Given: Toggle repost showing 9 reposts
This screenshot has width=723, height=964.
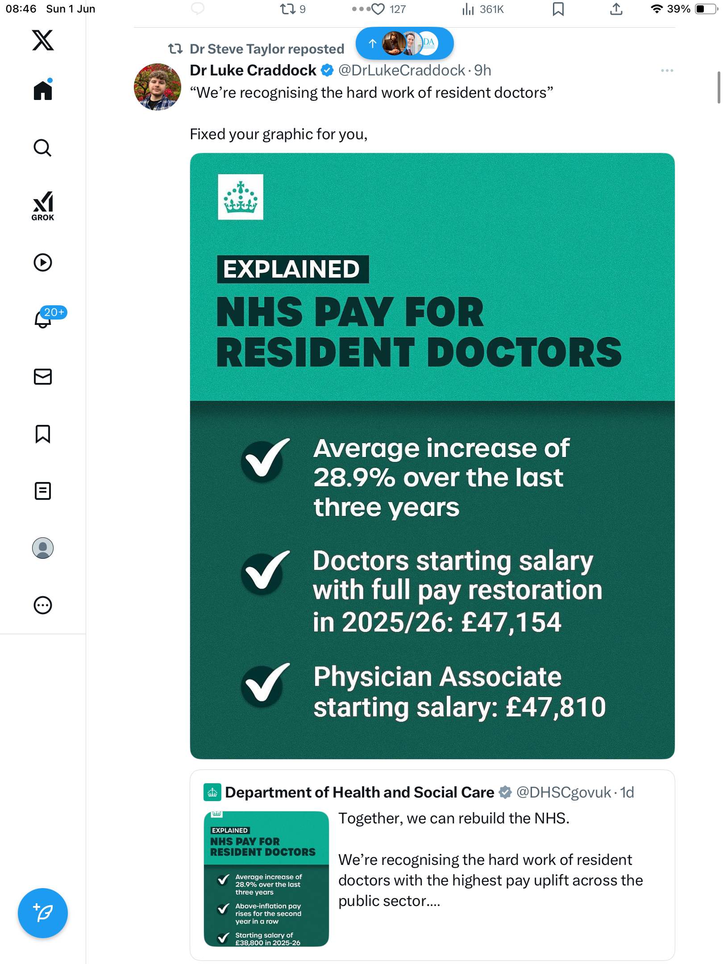Looking at the screenshot, I should (293, 9).
